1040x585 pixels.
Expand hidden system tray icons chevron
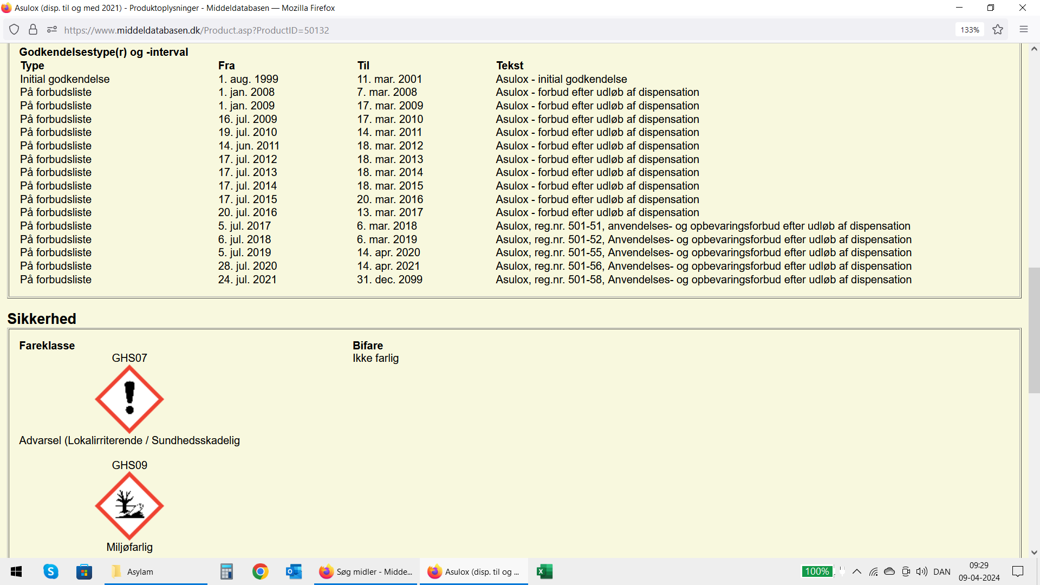point(857,571)
